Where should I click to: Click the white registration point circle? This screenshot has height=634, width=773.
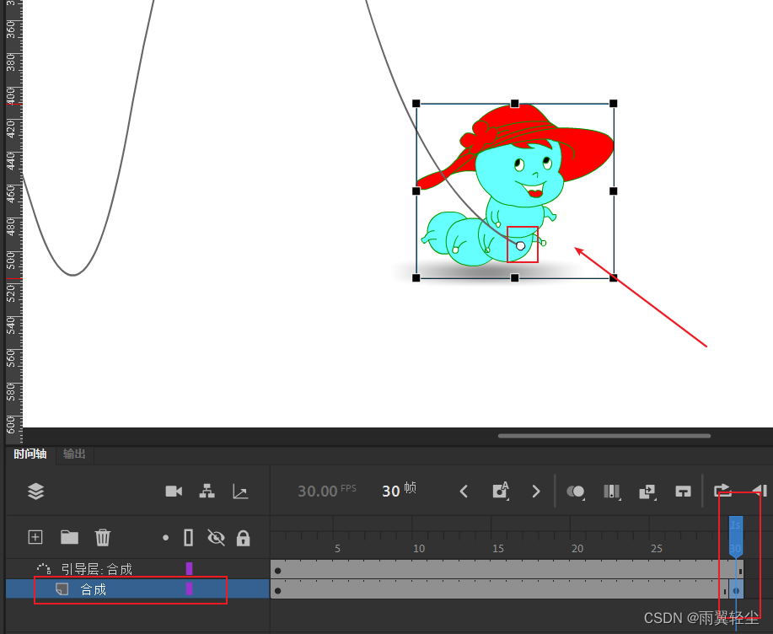[x=521, y=245]
